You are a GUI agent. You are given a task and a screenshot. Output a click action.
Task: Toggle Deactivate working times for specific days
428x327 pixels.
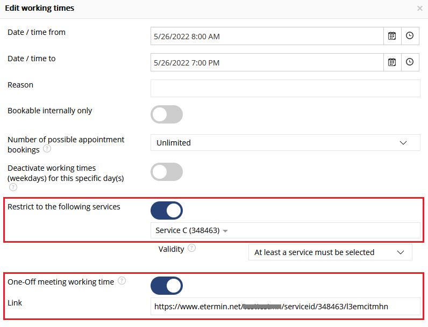[x=167, y=172]
